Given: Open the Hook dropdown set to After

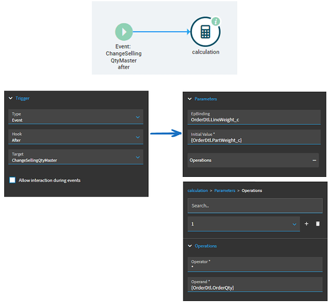Looking at the screenshot, I should [x=76, y=137].
